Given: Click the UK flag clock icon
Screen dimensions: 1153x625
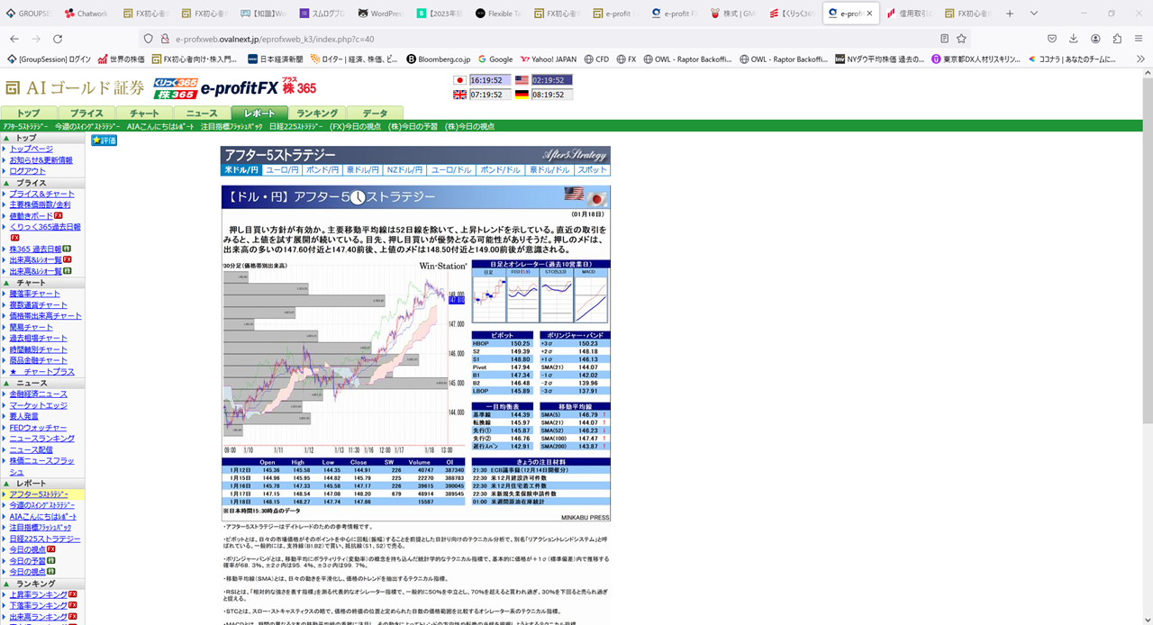Looking at the screenshot, I should point(460,95).
